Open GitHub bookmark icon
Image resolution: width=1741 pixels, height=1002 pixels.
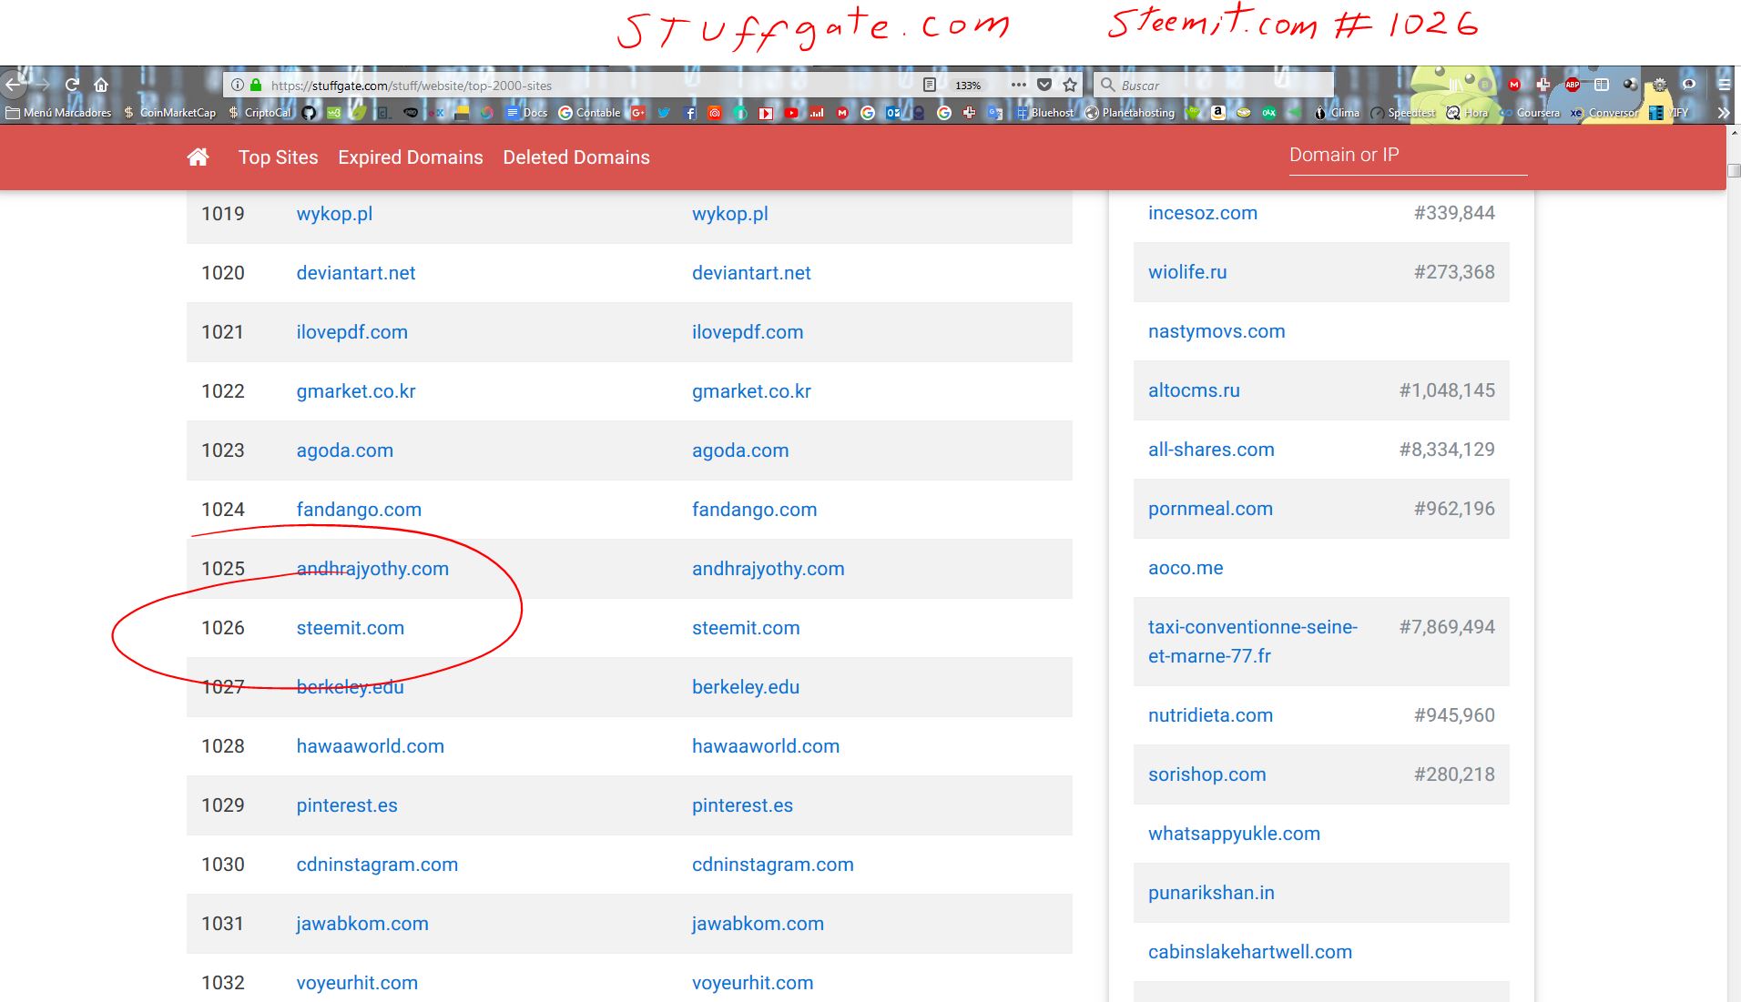click(309, 113)
